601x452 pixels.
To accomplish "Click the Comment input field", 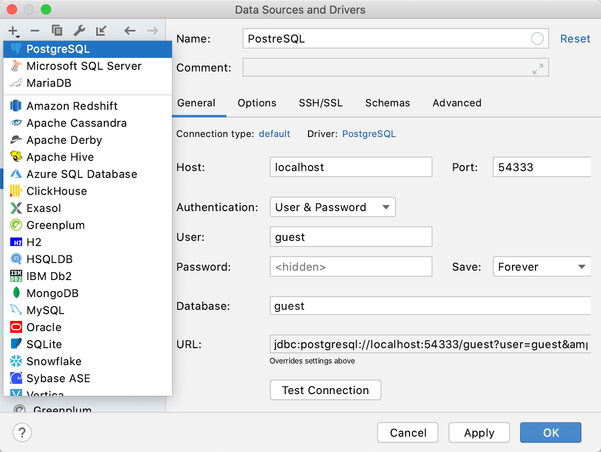I will 395,68.
